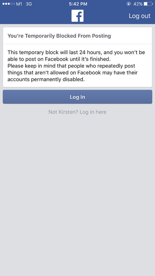Tap the 3G network indicator

tap(29, 4)
